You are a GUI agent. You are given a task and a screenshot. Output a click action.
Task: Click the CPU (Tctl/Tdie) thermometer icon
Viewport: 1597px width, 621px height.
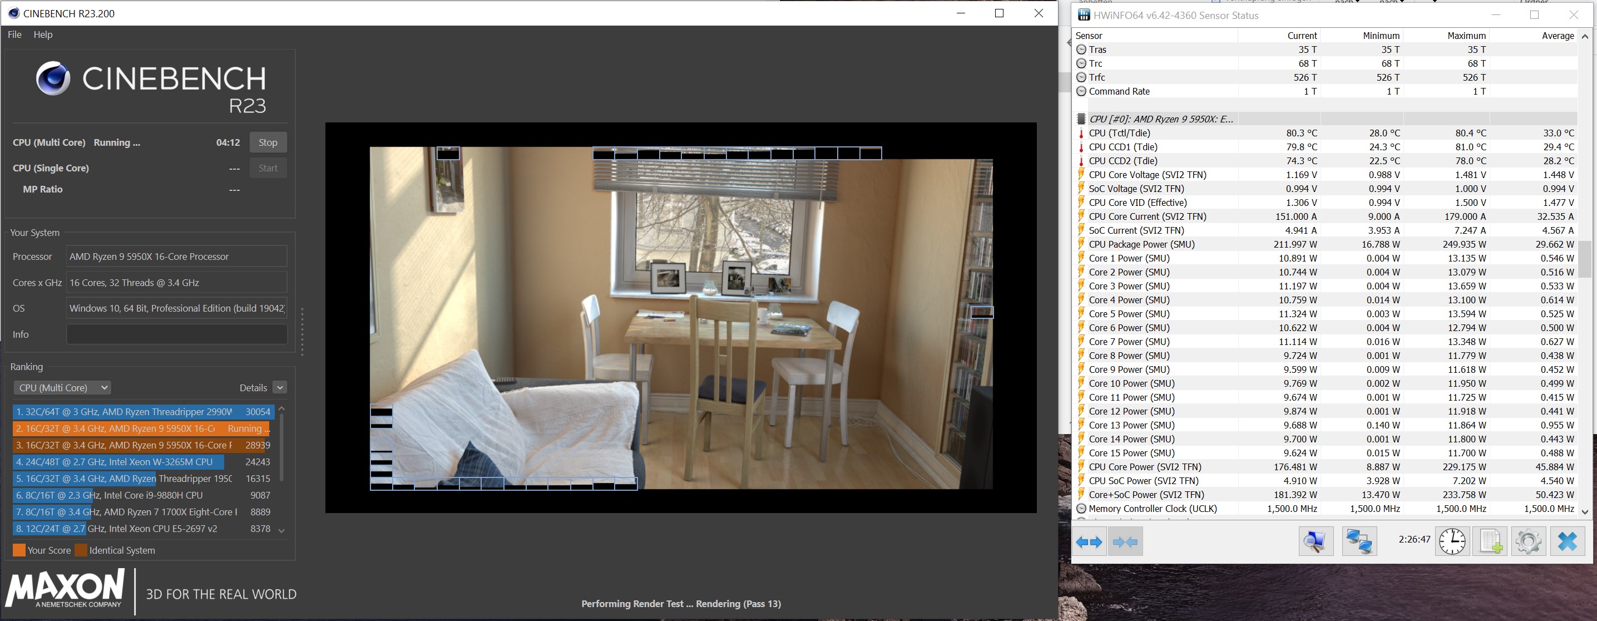point(1081,134)
